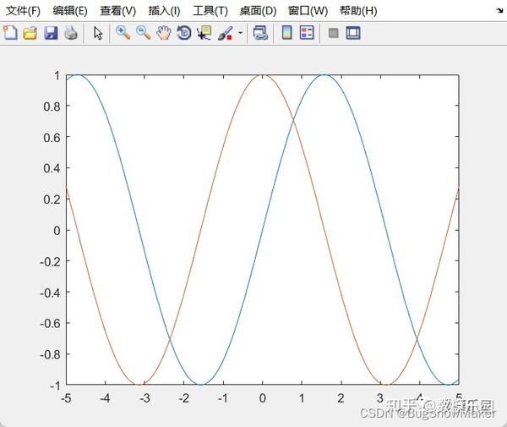The image size is (507, 427).
Task: Click the Link Plot icon
Action: pos(260,33)
